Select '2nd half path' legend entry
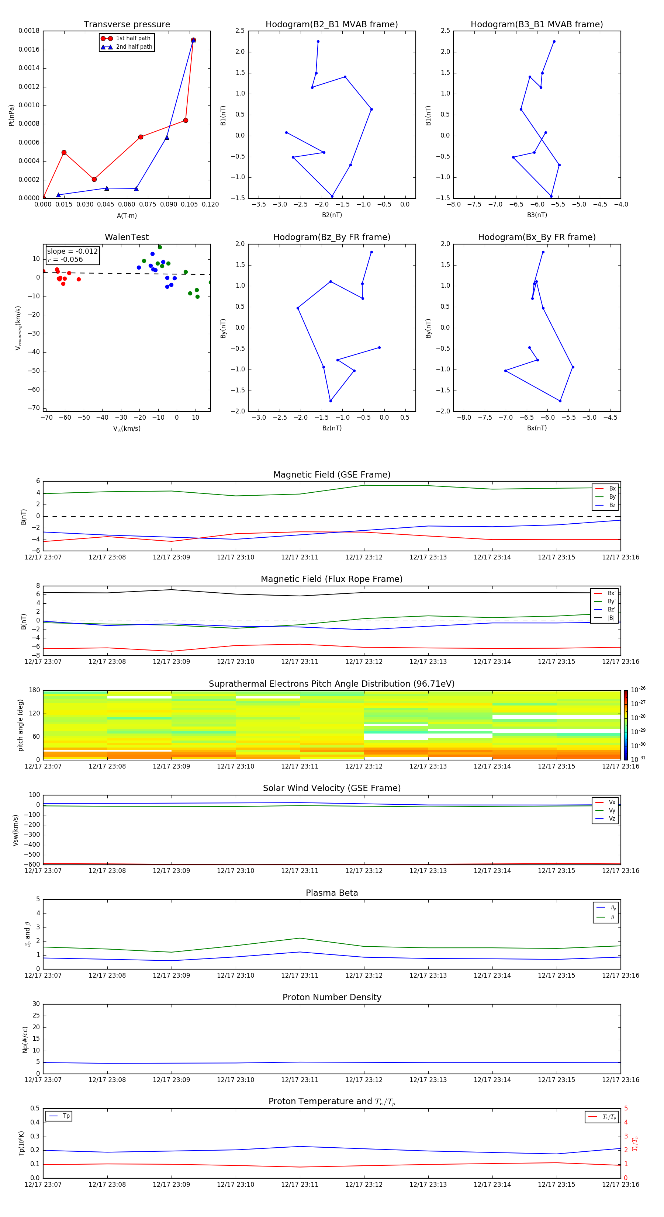 (x=127, y=47)
